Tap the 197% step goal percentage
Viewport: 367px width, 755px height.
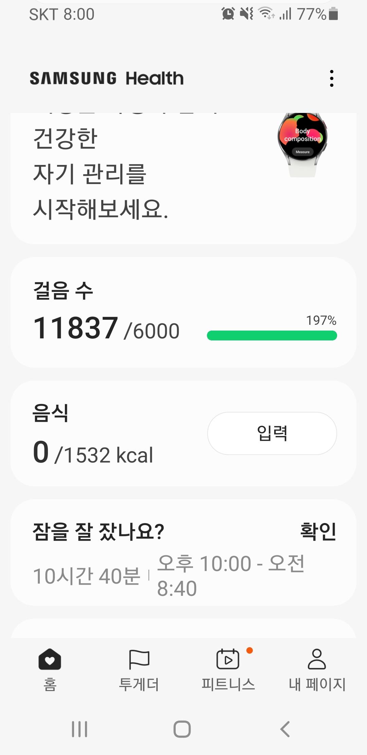click(321, 320)
